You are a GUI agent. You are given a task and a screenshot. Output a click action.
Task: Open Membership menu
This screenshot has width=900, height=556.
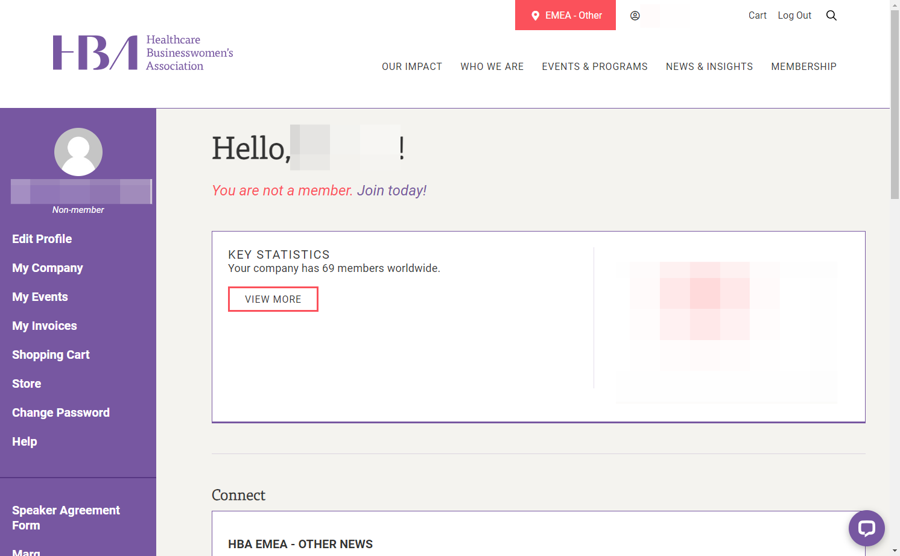click(x=803, y=66)
